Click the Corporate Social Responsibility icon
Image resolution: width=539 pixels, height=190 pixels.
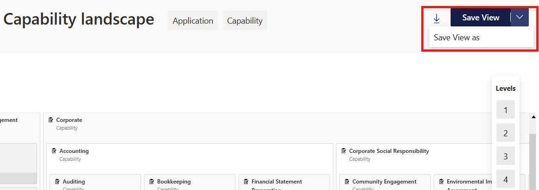[x=344, y=151]
